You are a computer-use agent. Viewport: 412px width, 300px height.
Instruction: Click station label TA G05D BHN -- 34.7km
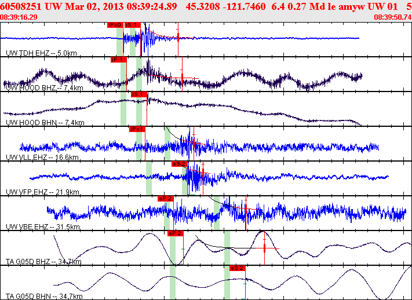(44, 297)
